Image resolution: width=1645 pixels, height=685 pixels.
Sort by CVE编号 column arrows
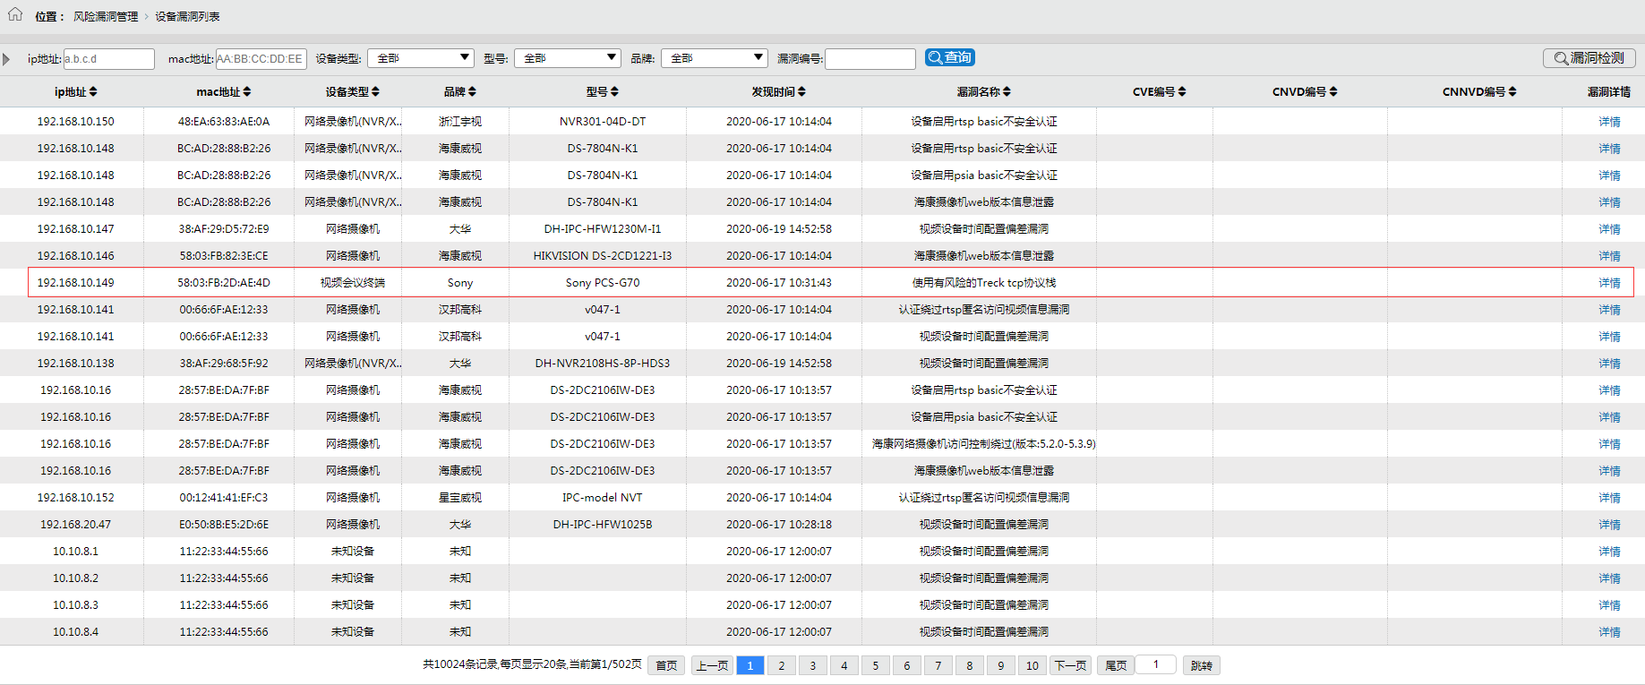1182,92
